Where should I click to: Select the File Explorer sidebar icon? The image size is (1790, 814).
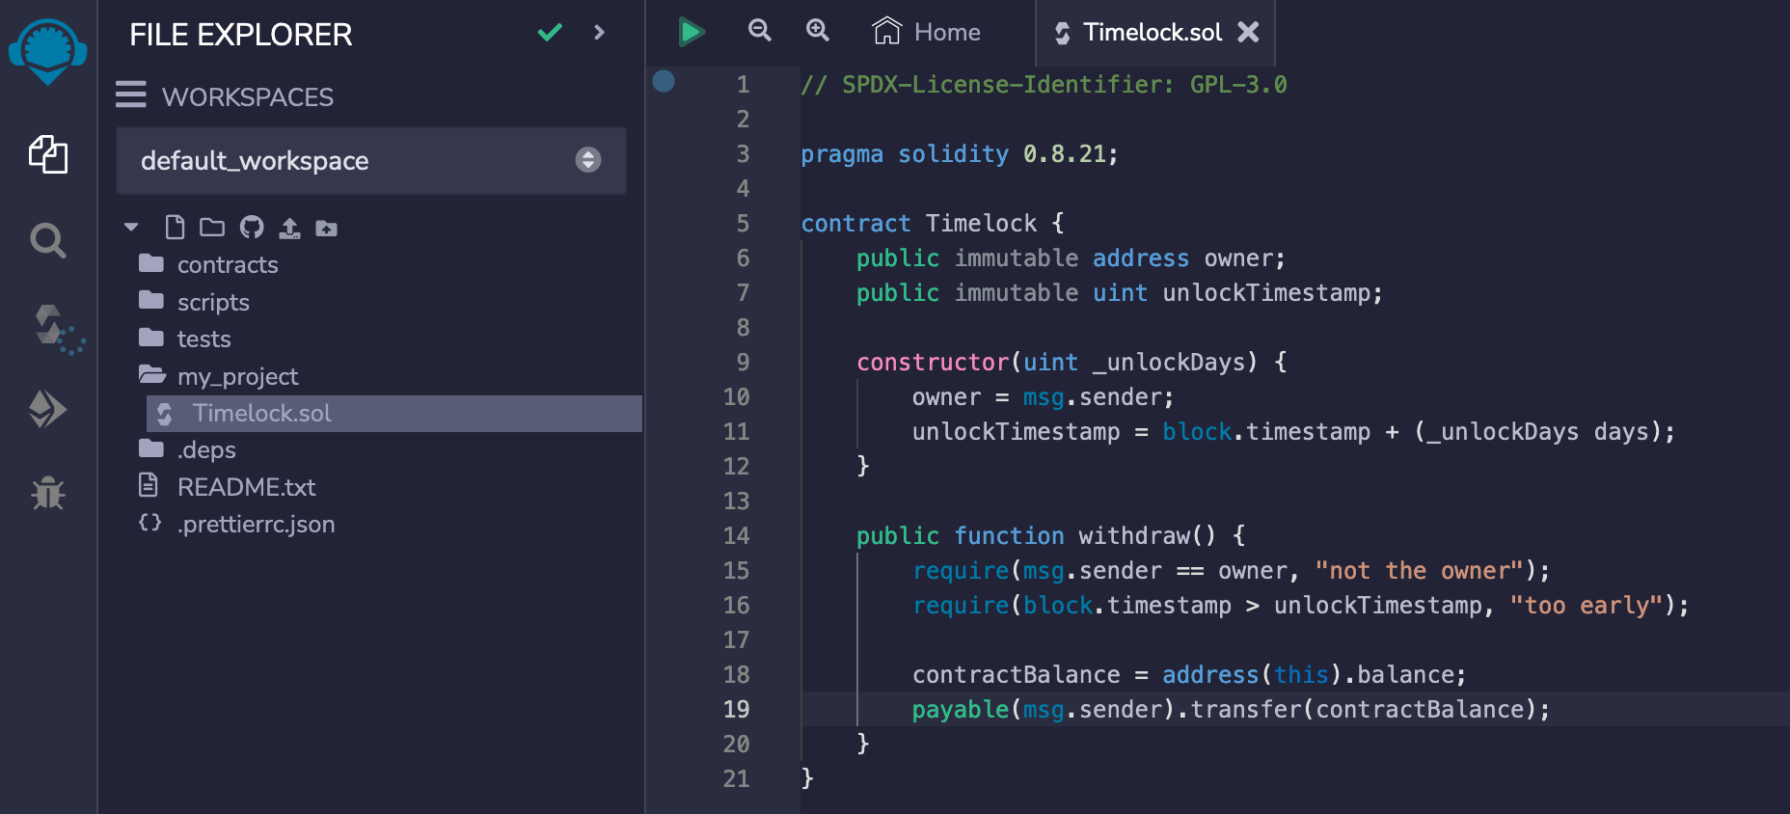[x=47, y=154]
